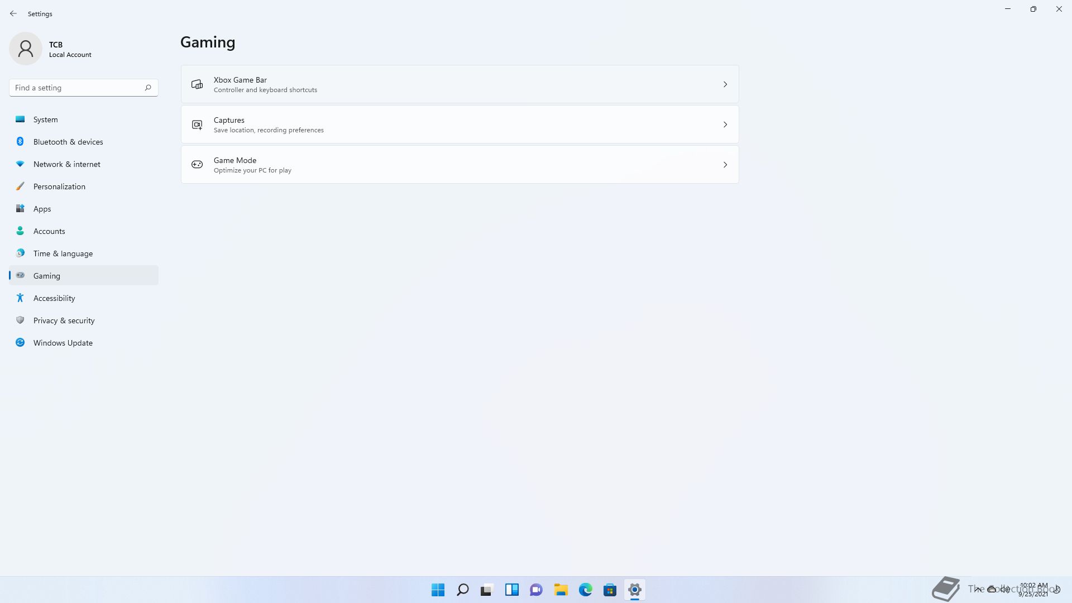Launch Chat from the taskbar

(537, 590)
